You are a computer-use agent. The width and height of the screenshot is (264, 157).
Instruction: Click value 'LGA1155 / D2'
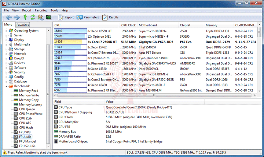point(115,112)
